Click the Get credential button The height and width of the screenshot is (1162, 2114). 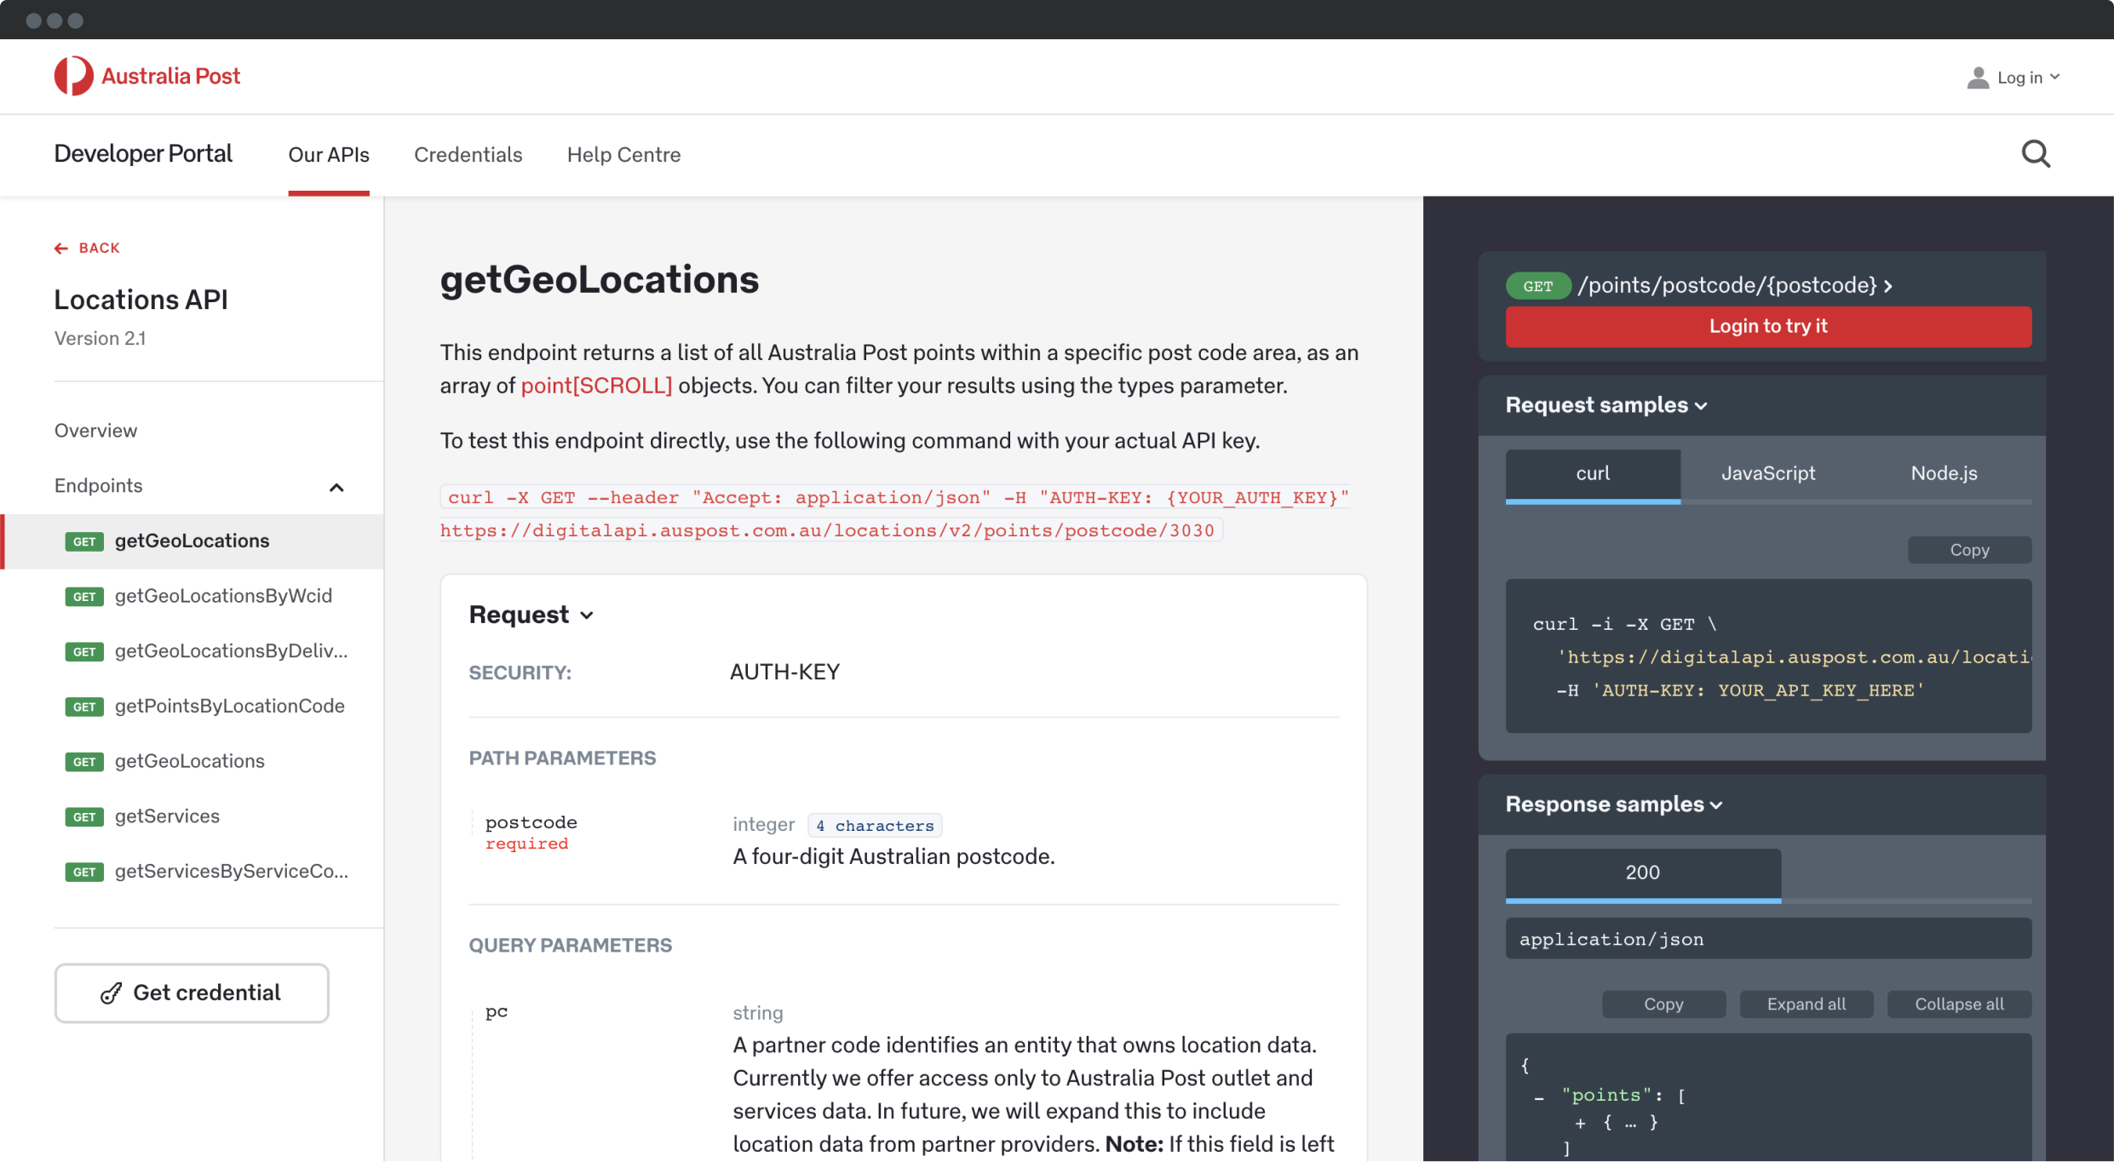tap(192, 993)
